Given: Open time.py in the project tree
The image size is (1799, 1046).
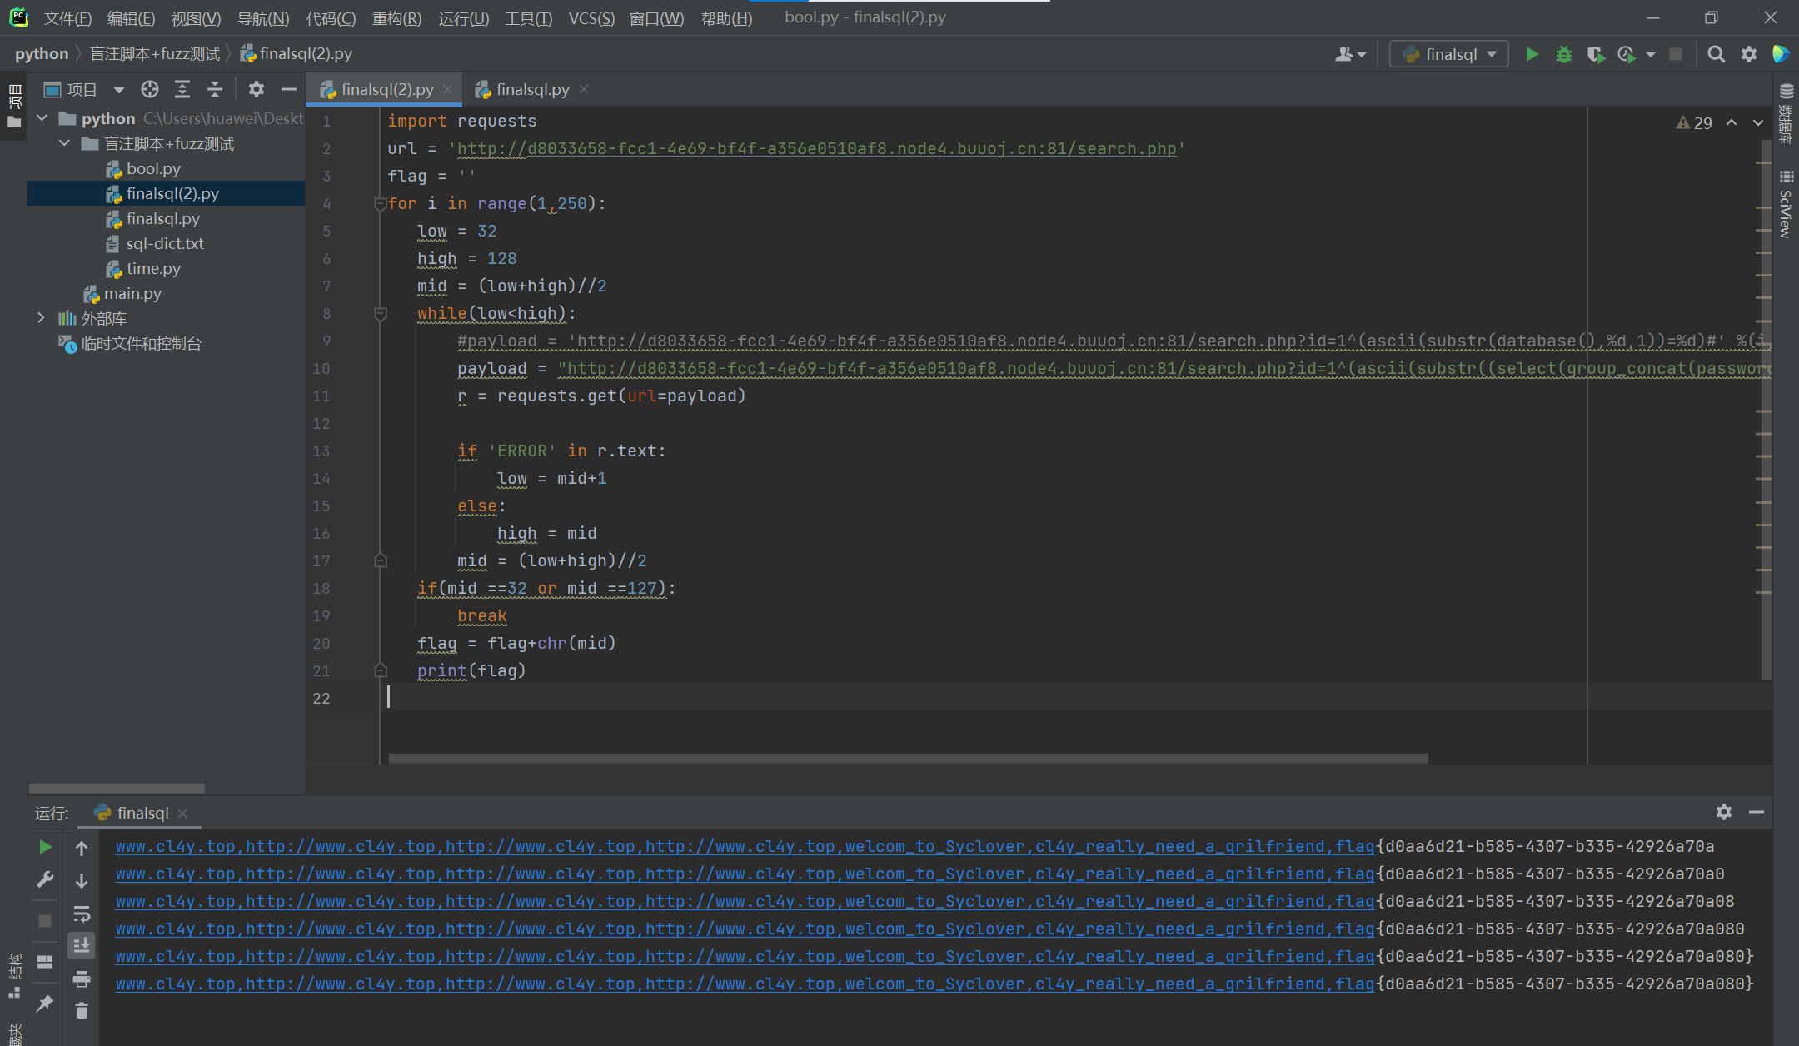Looking at the screenshot, I should (x=153, y=268).
